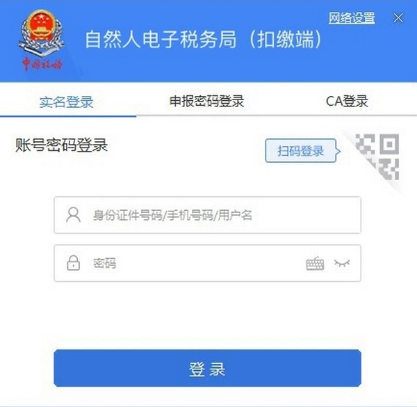
Task: Close the login window with X
Action: coord(398,18)
